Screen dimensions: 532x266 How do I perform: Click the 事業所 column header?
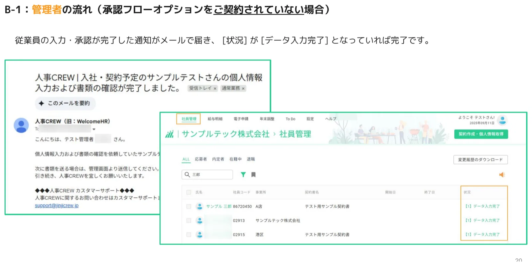click(x=261, y=192)
